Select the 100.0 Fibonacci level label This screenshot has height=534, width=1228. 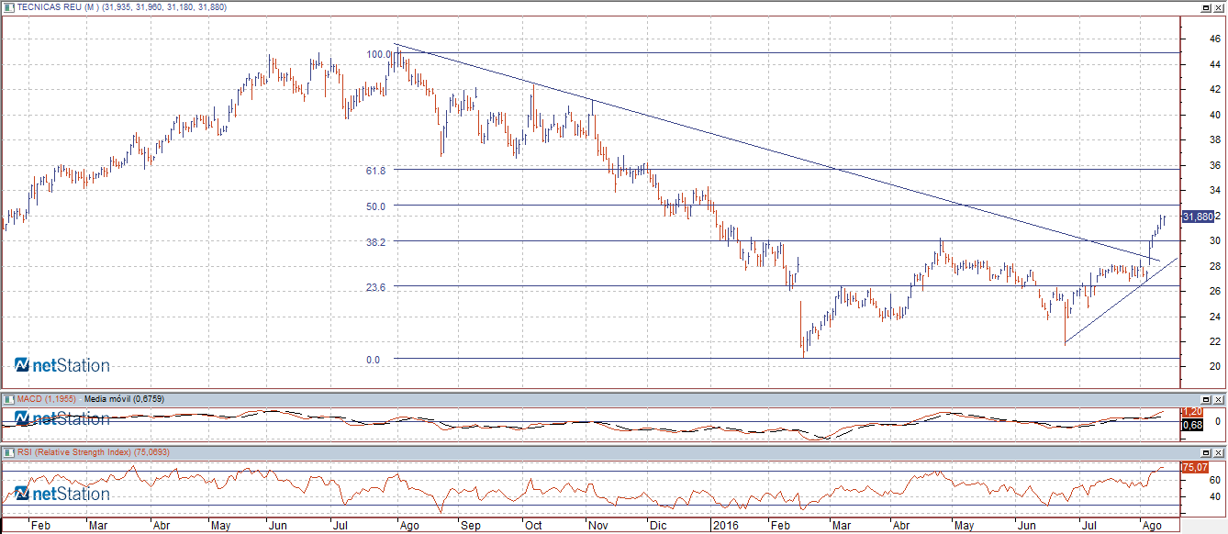coord(377,54)
